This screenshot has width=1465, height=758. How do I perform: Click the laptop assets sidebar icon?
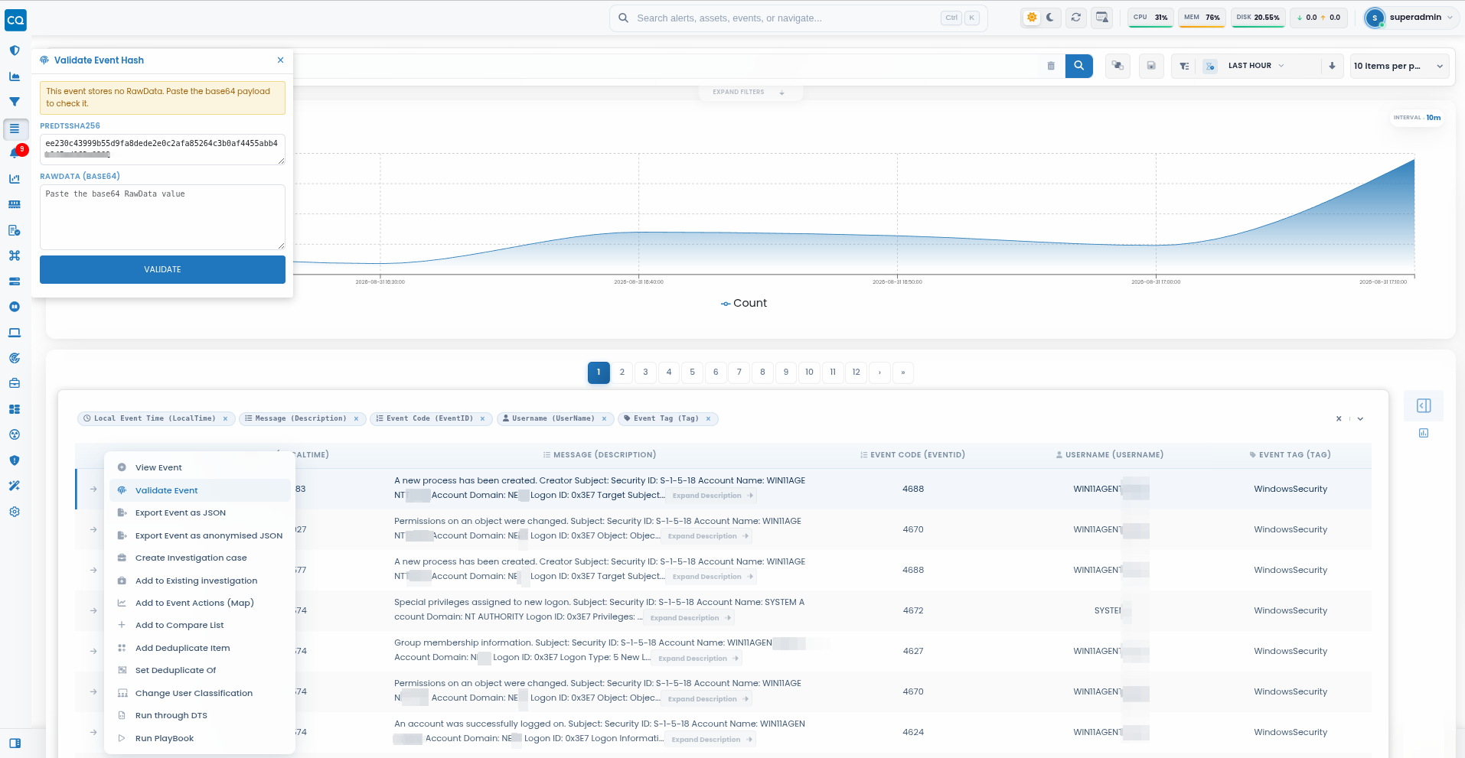15,333
